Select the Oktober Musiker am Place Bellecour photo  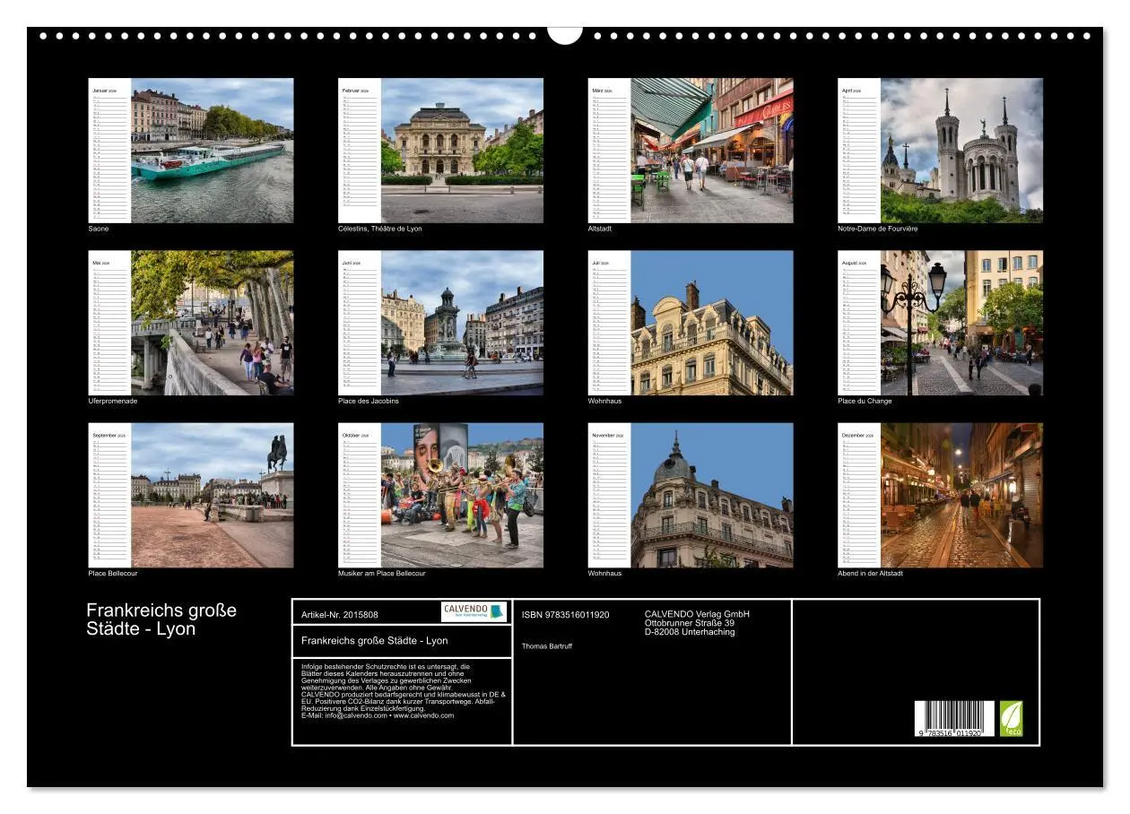(464, 494)
